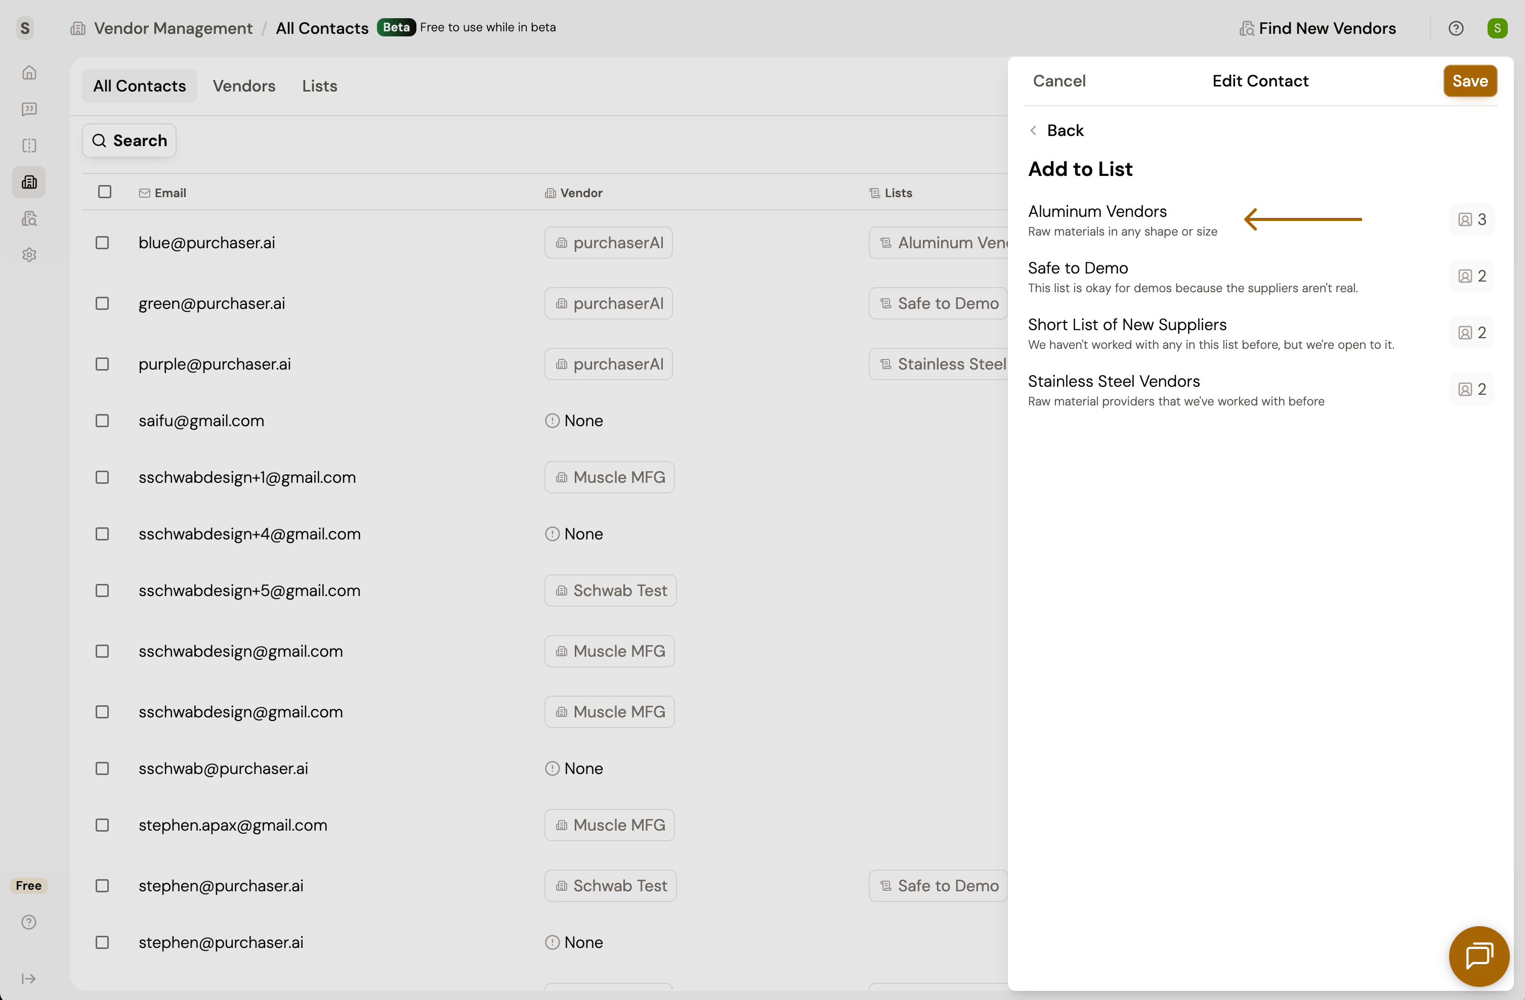Open the messages chat icon in sidebar

[x=29, y=110]
